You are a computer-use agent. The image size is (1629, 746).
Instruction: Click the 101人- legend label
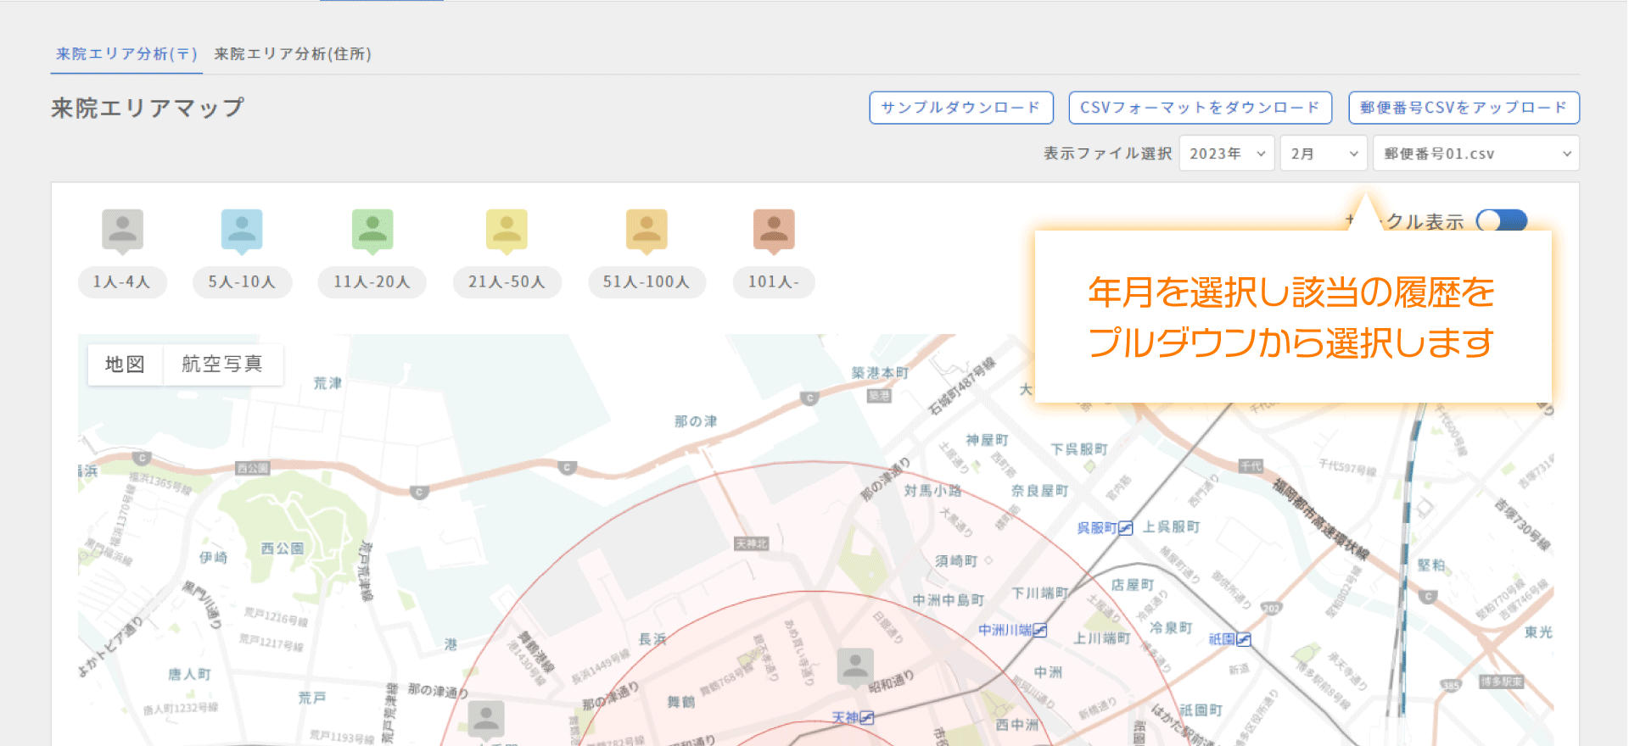pos(774,281)
